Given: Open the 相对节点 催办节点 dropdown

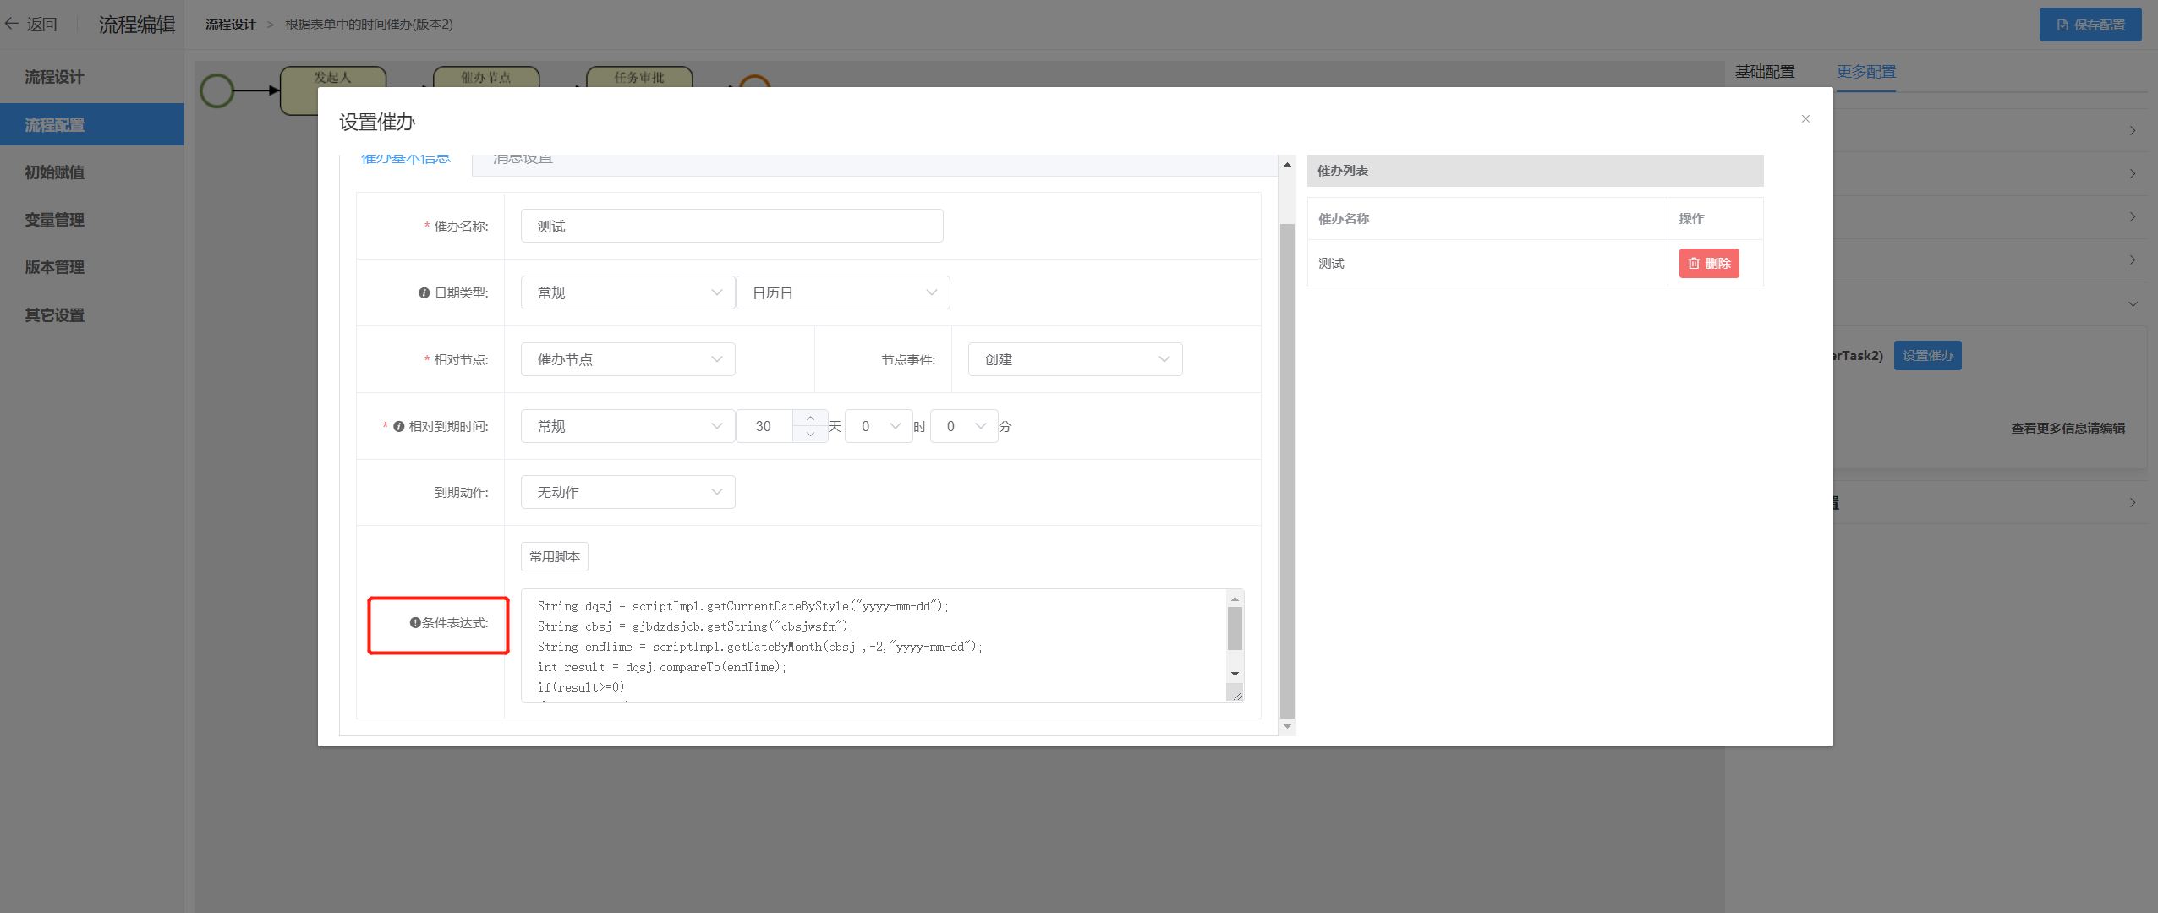Looking at the screenshot, I should (627, 359).
